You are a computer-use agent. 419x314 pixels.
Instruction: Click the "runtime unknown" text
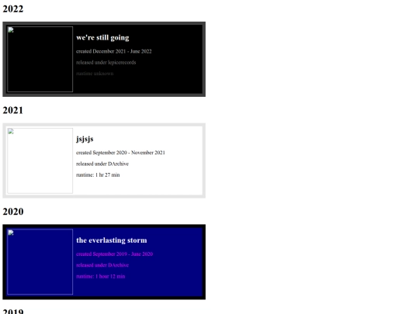click(x=95, y=74)
